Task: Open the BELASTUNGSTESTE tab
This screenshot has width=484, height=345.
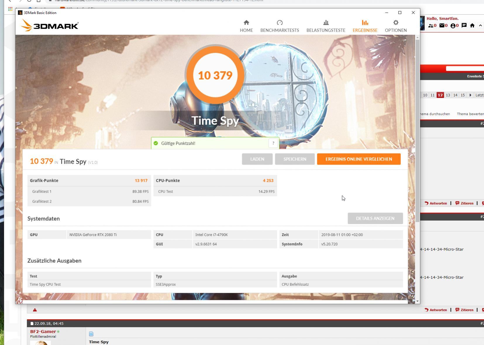Action: click(326, 26)
